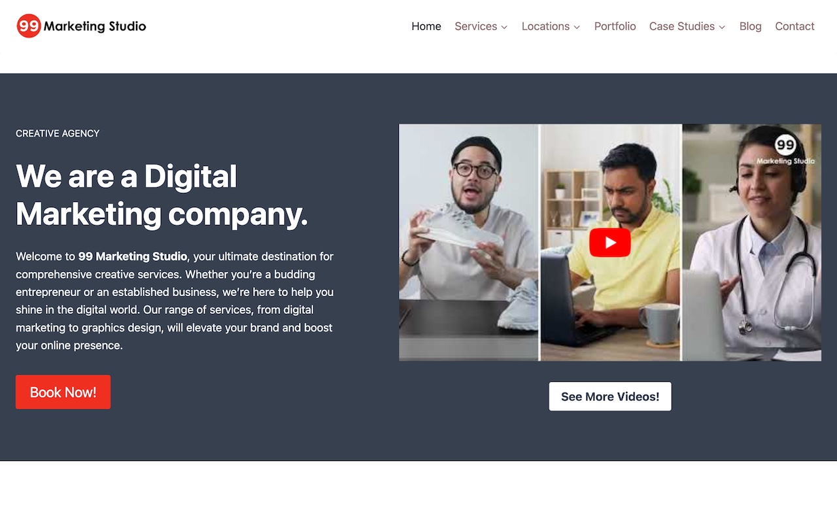The width and height of the screenshot is (837, 510).
Task: Open the Home menu item
Action: coord(426,26)
